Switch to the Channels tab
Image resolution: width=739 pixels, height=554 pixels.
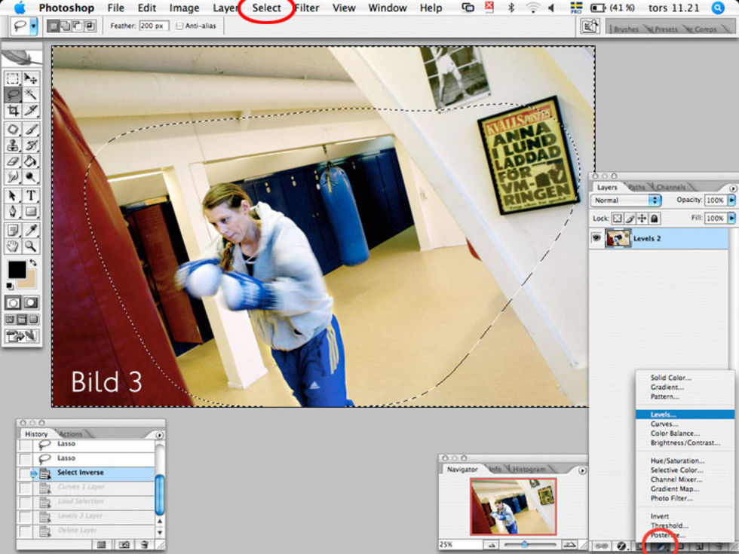[670, 188]
